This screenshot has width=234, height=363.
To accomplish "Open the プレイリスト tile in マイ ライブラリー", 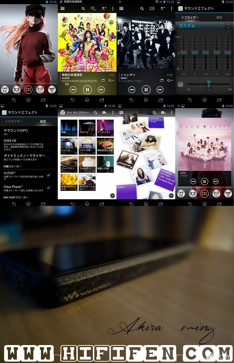I will click(69, 164).
